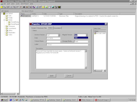Image resolution: width=137 pixels, height=102 pixels.
Task: Click the Storage Media field
Action: [x=81, y=41]
